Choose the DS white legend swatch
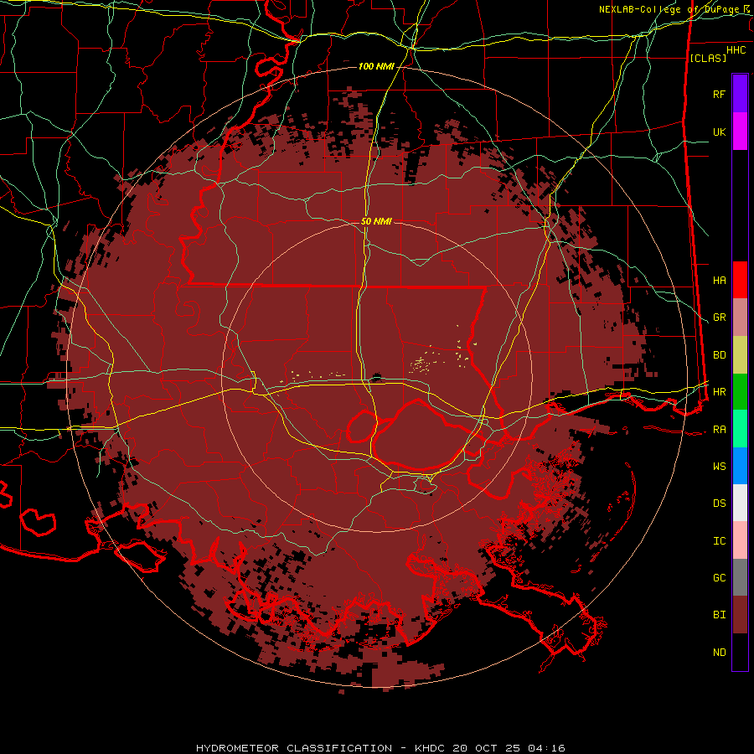This screenshot has height=754, width=754. pos(740,503)
